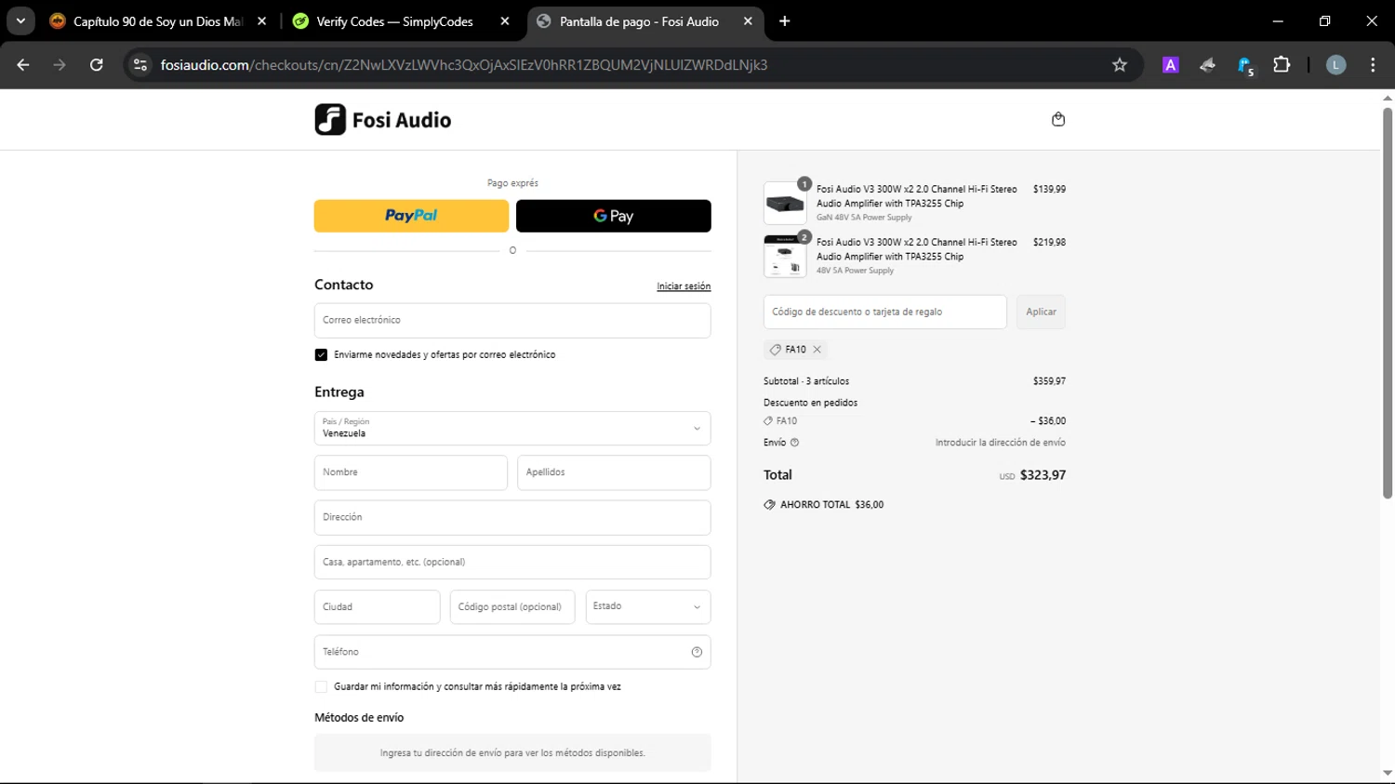This screenshot has width=1395, height=784.
Task: Bookmark this page with the star icon
Action: (1120, 65)
